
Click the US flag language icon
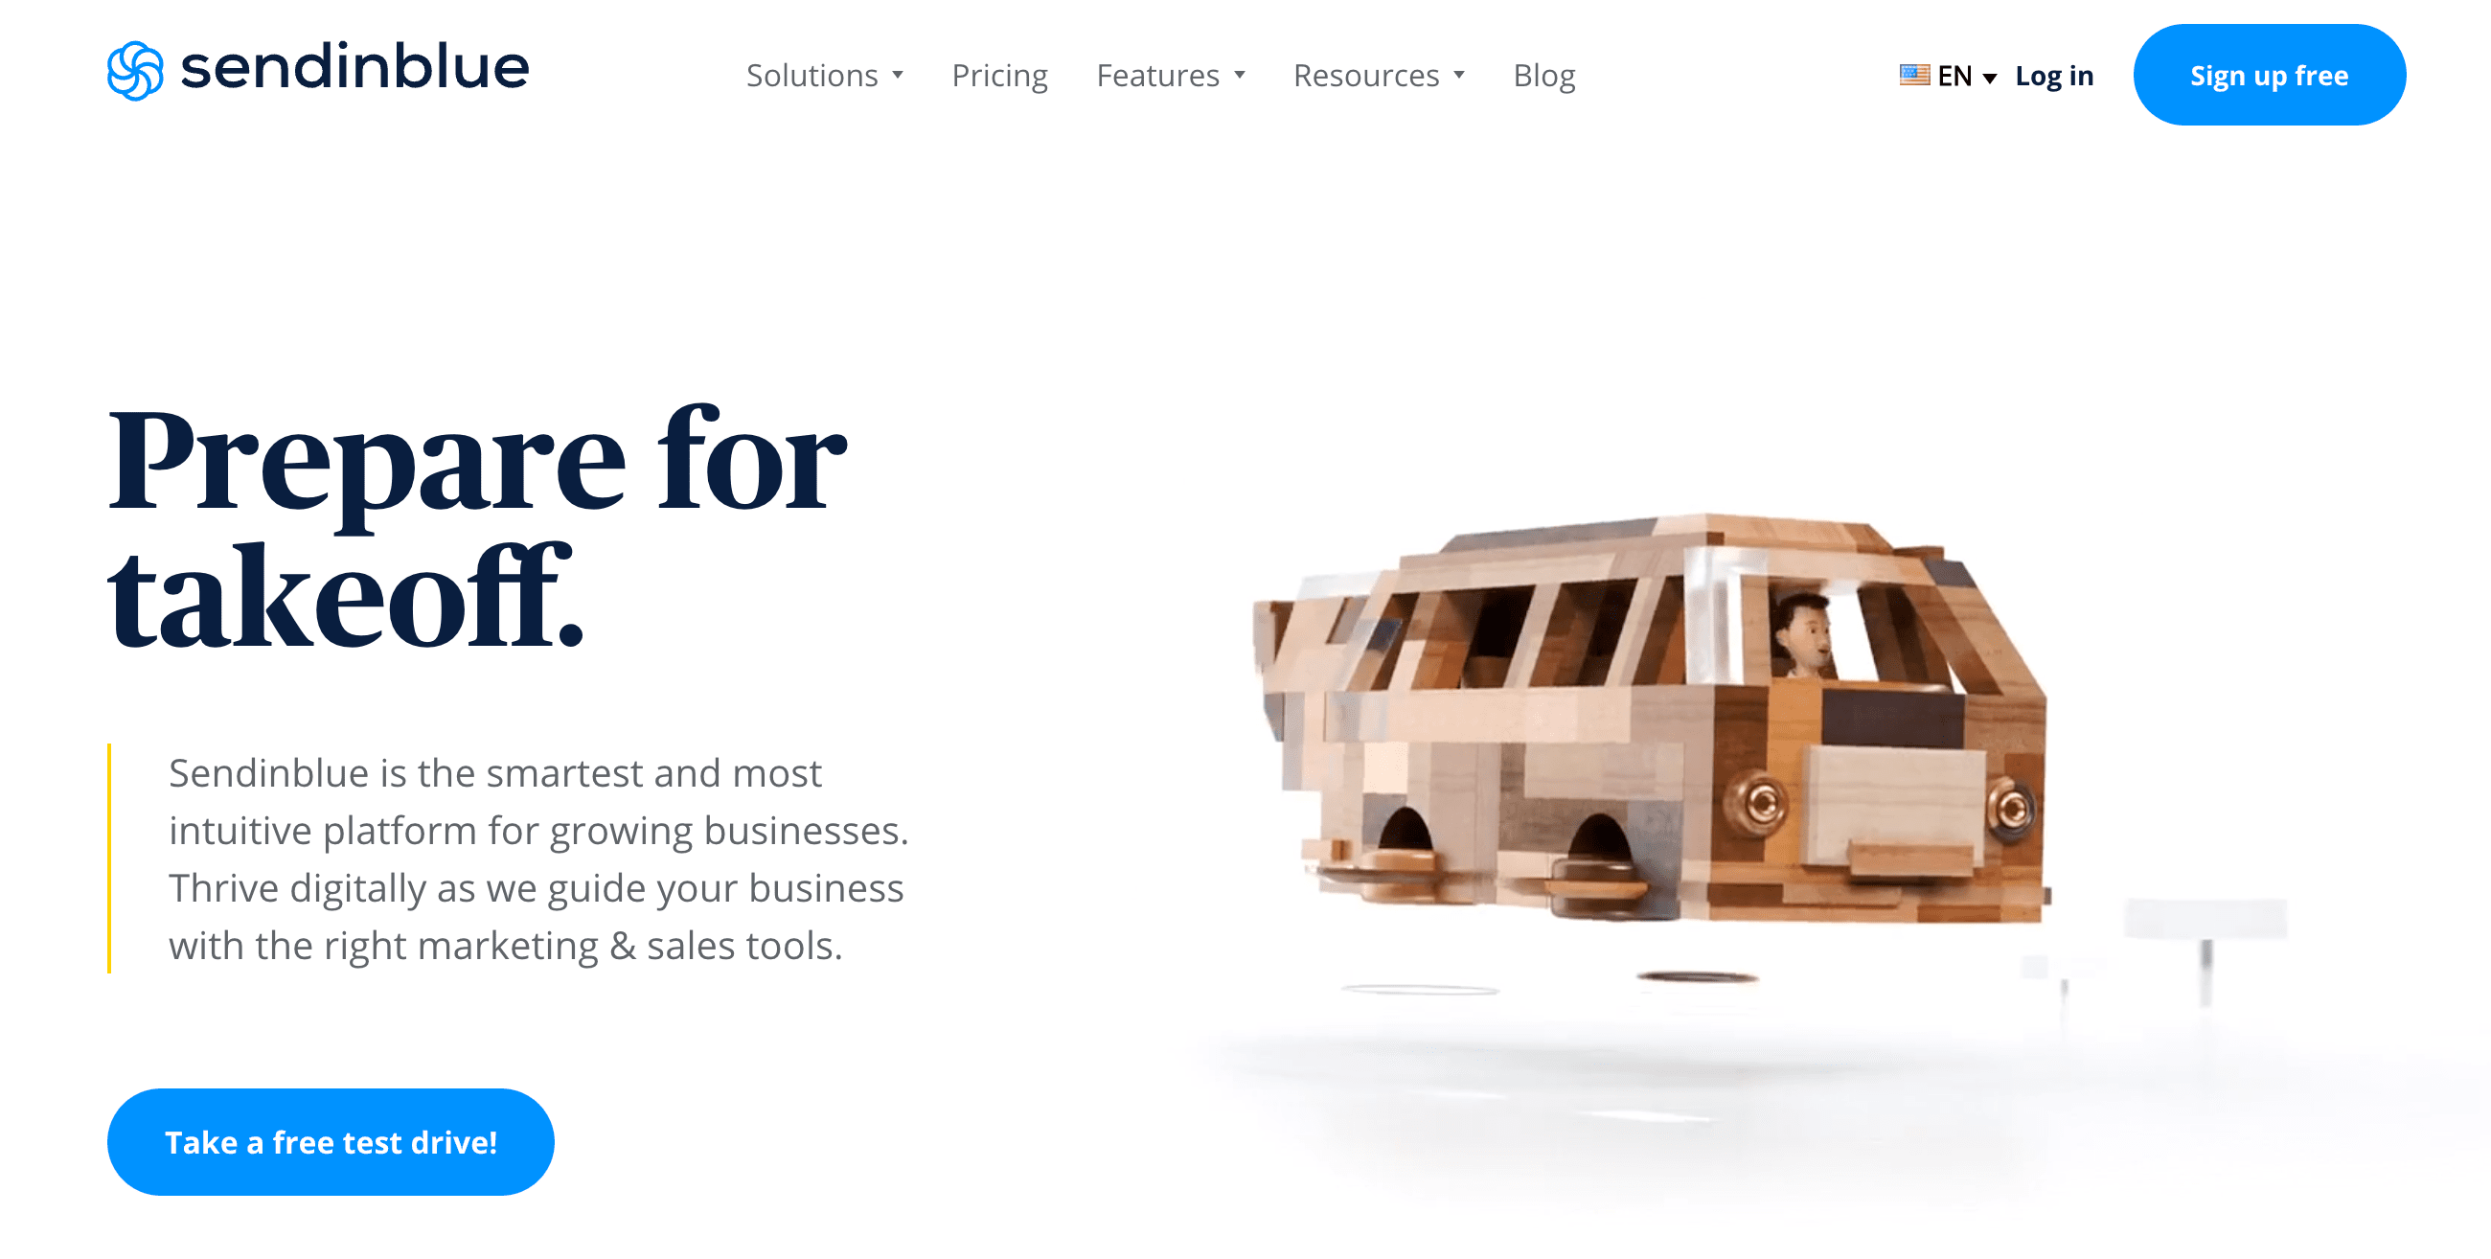tap(1911, 74)
